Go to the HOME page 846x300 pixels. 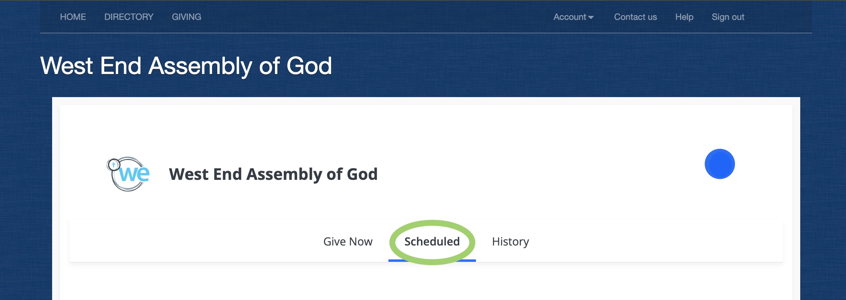point(73,17)
